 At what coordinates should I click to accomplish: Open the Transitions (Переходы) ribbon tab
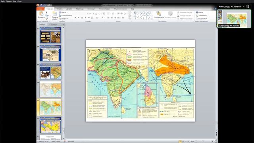[80, 9]
